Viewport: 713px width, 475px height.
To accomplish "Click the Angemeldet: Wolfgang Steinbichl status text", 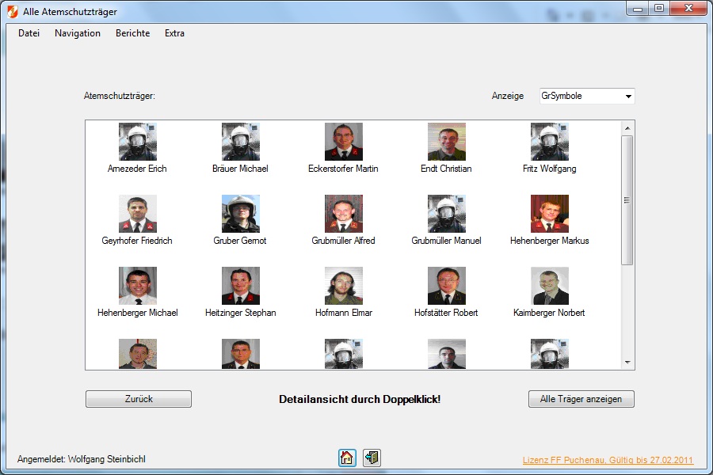I will pyautogui.click(x=82, y=459).
